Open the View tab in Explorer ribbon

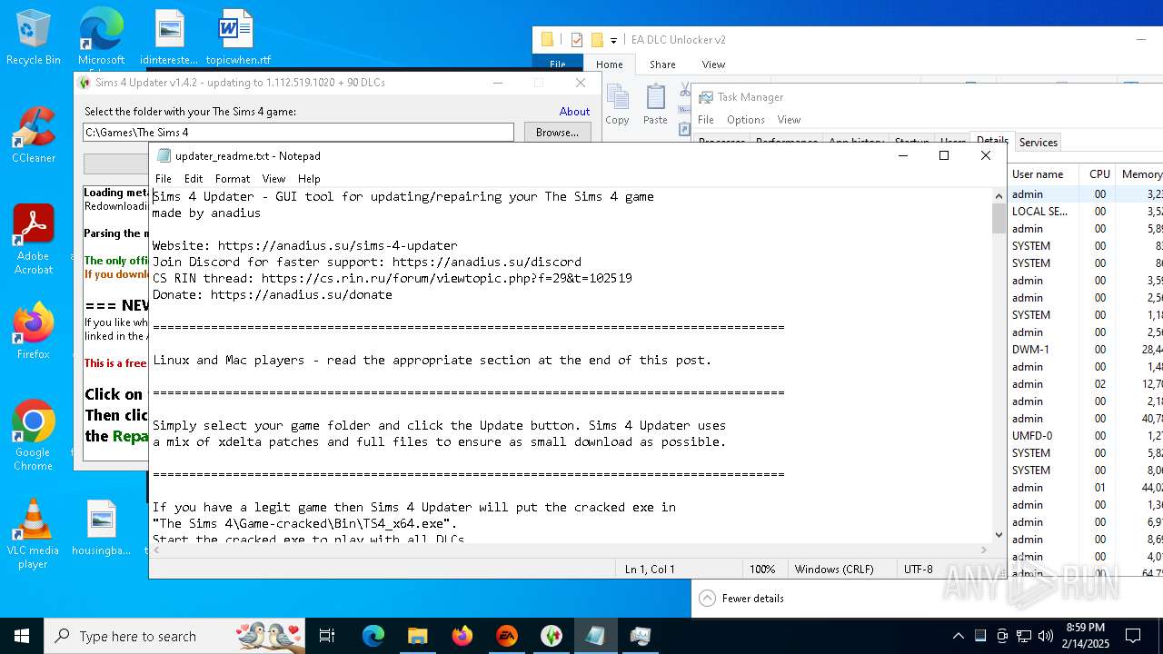tap(713, 64)
